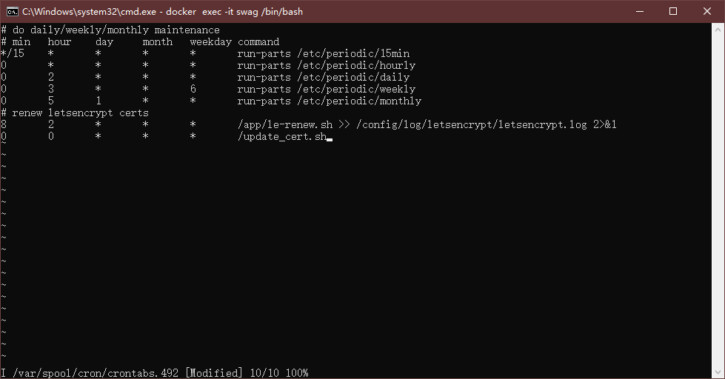Minimize the command prompt window
The height and width of the screenshot is (379, 725).
(x=640, y=11)
